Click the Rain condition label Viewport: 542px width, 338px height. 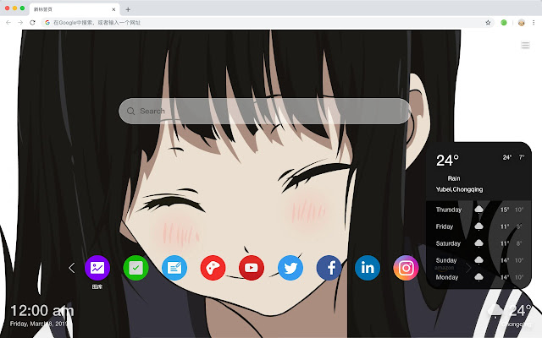[x=454, y=178]
